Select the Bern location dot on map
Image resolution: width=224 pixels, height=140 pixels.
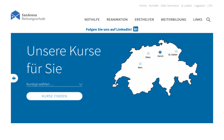coord(140,64)
